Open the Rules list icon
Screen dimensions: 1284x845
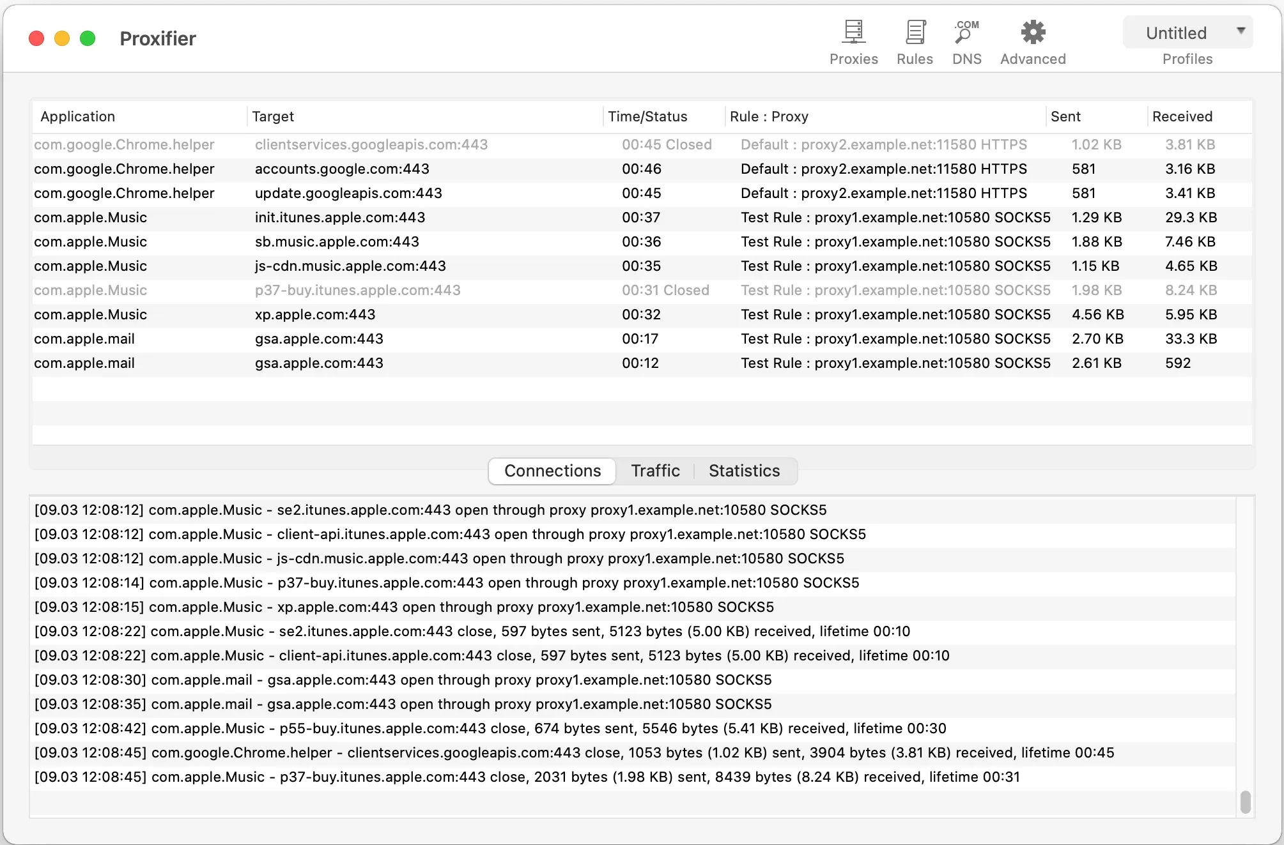click(x=915, y=33)
